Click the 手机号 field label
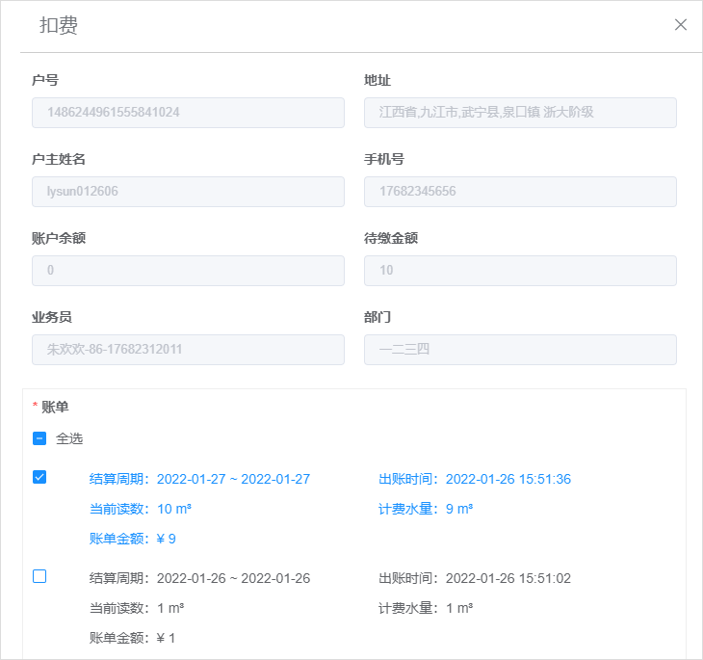The image size is (703, 660). pos(384,159)
